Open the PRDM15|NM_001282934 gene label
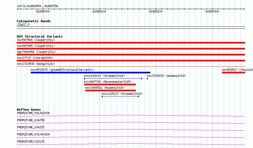 tap(33, 113)
